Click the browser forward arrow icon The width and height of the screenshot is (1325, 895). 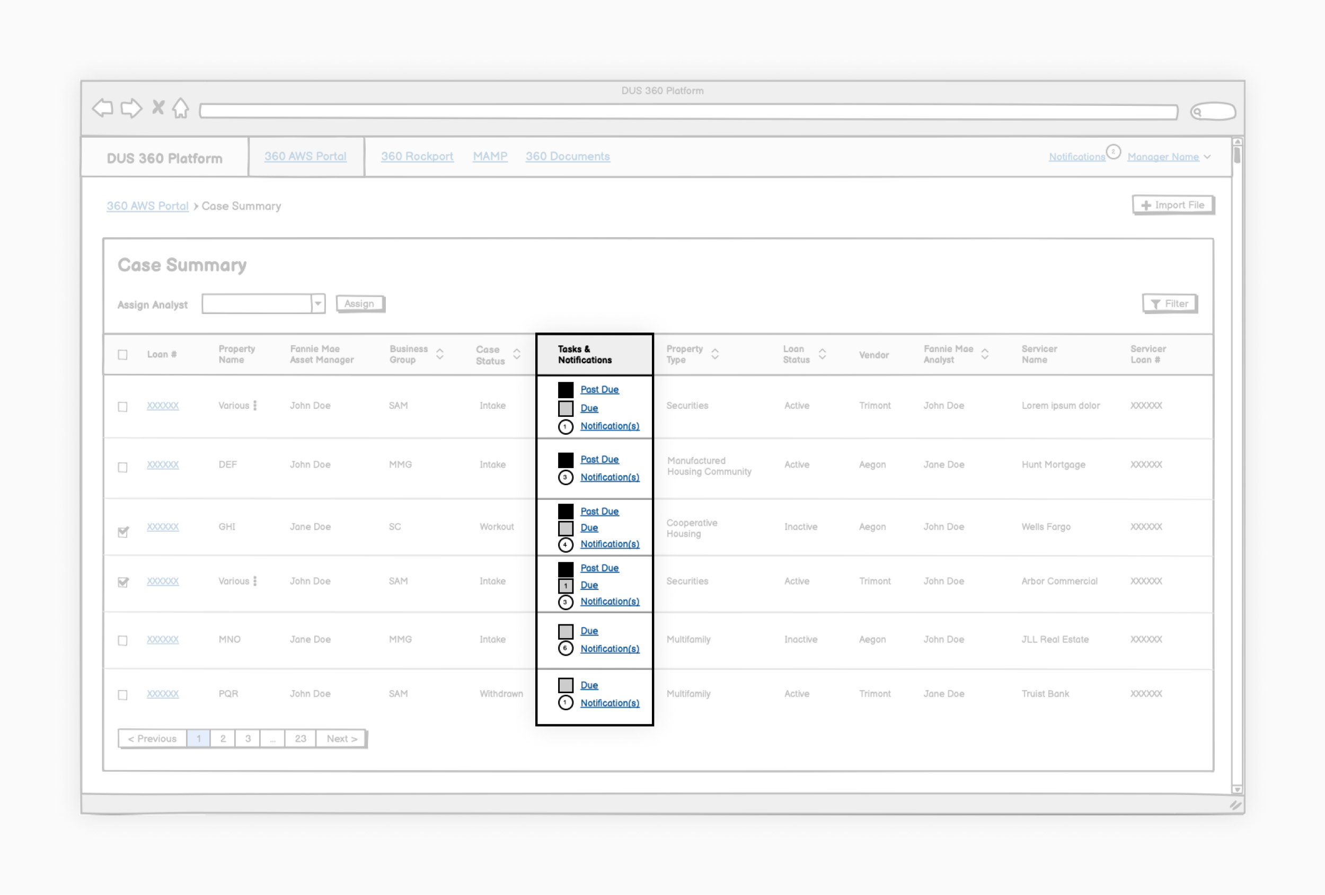click(x=131, y=108)
